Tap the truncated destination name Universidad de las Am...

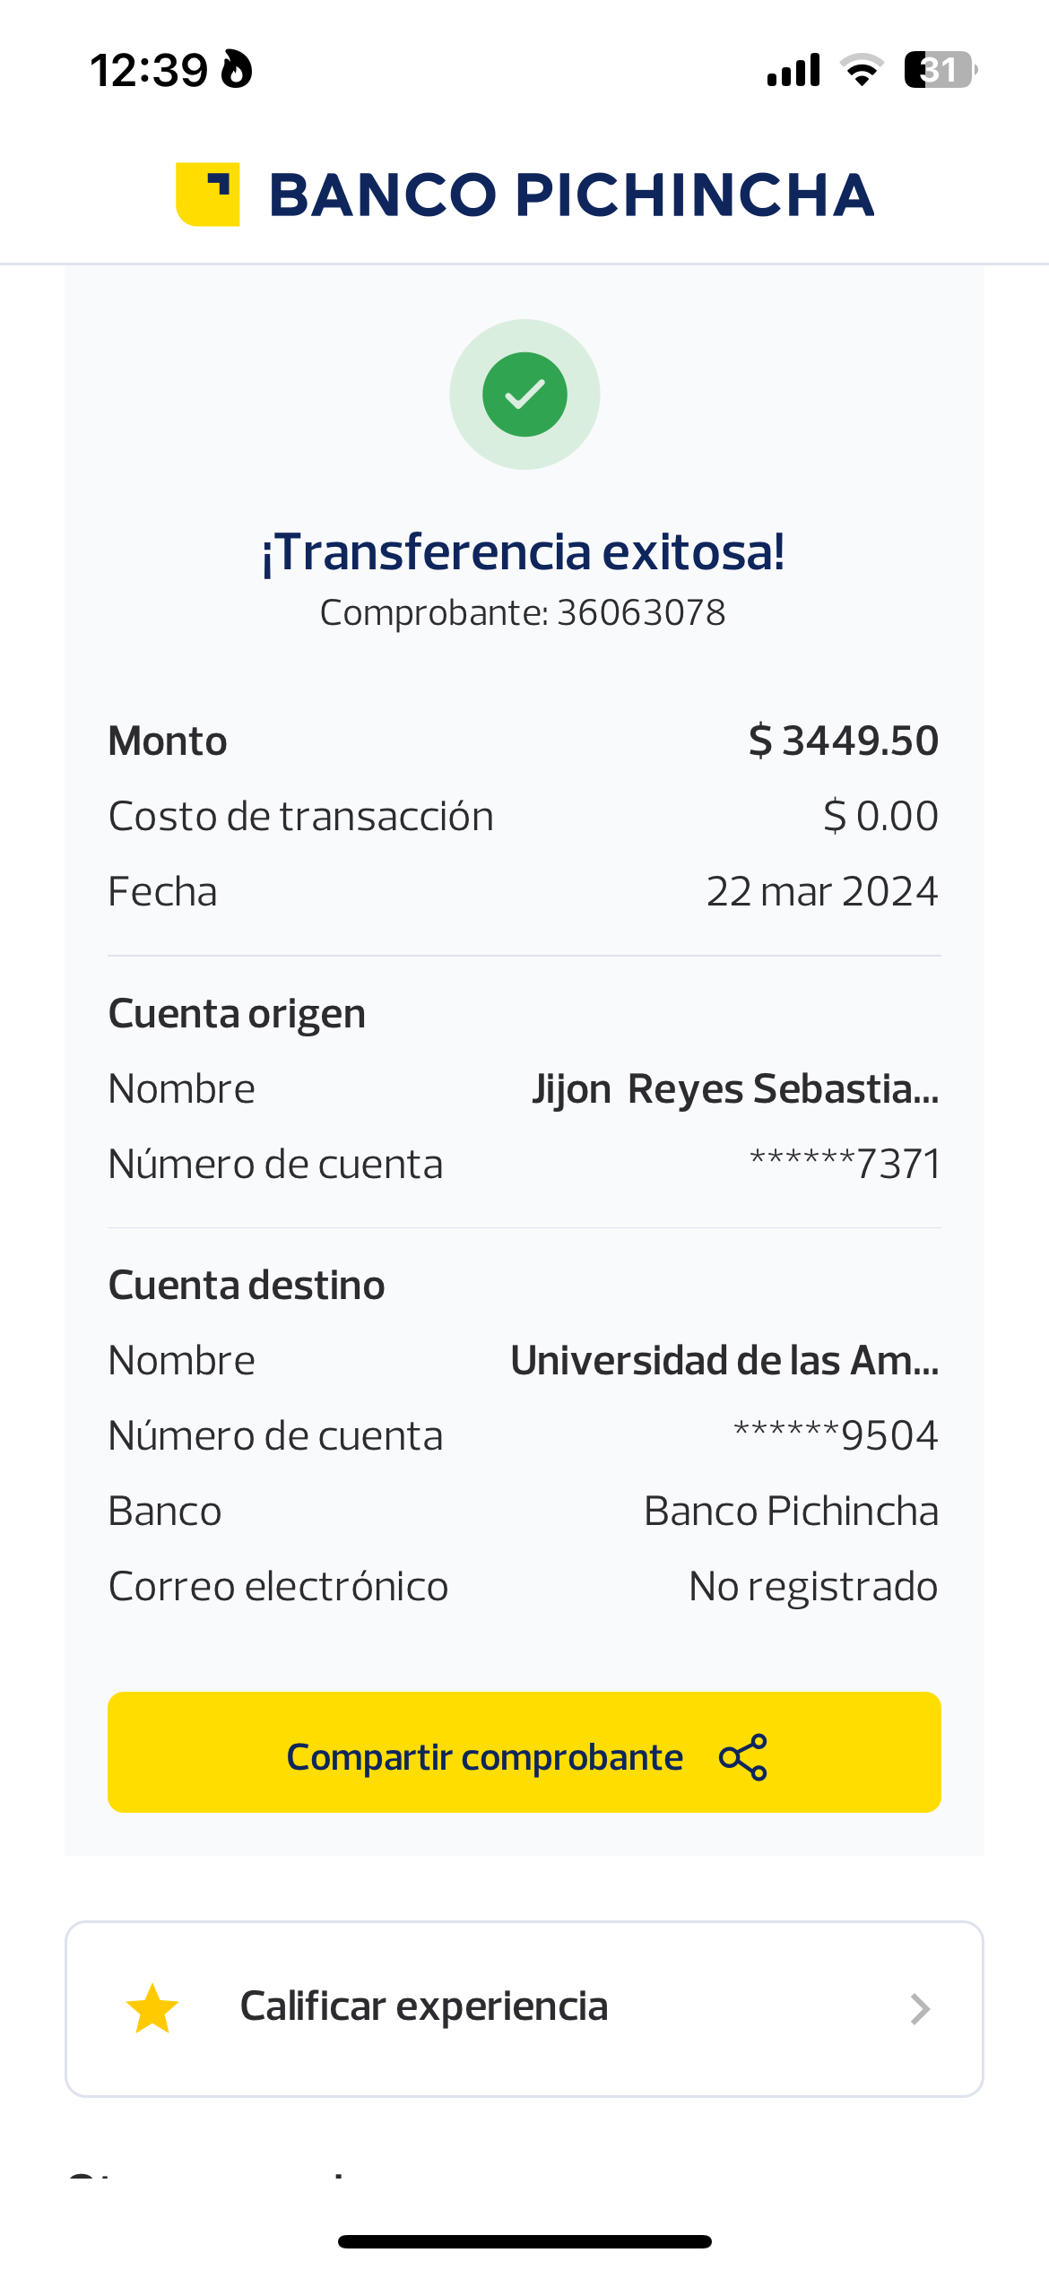[724, 1361]
